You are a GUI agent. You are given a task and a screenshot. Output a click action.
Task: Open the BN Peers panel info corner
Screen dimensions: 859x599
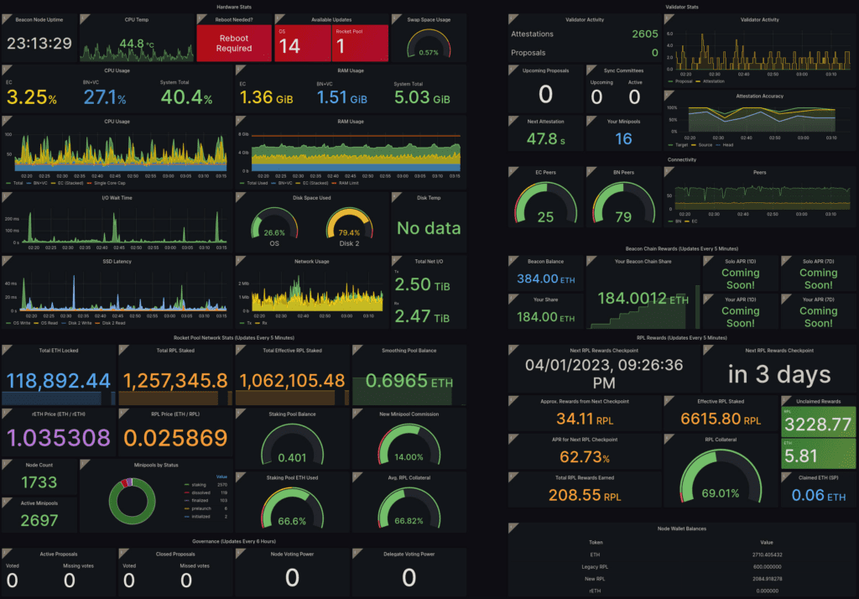(x=591, y=171)
